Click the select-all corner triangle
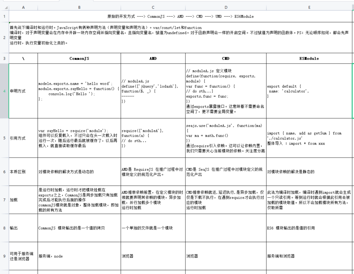The height and width of the screenshot is (274, 354). 6,8
